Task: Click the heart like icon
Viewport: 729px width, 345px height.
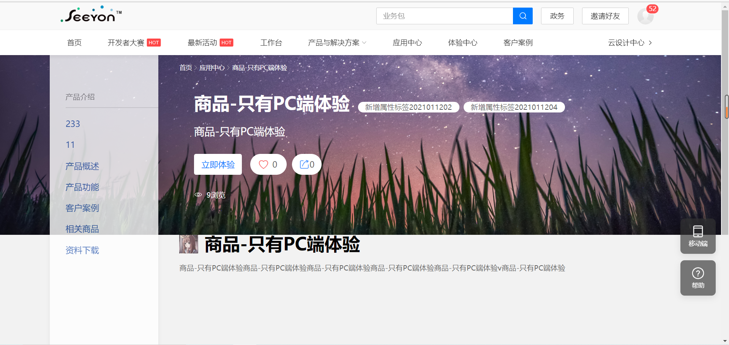Action: [x=264, y=165]
